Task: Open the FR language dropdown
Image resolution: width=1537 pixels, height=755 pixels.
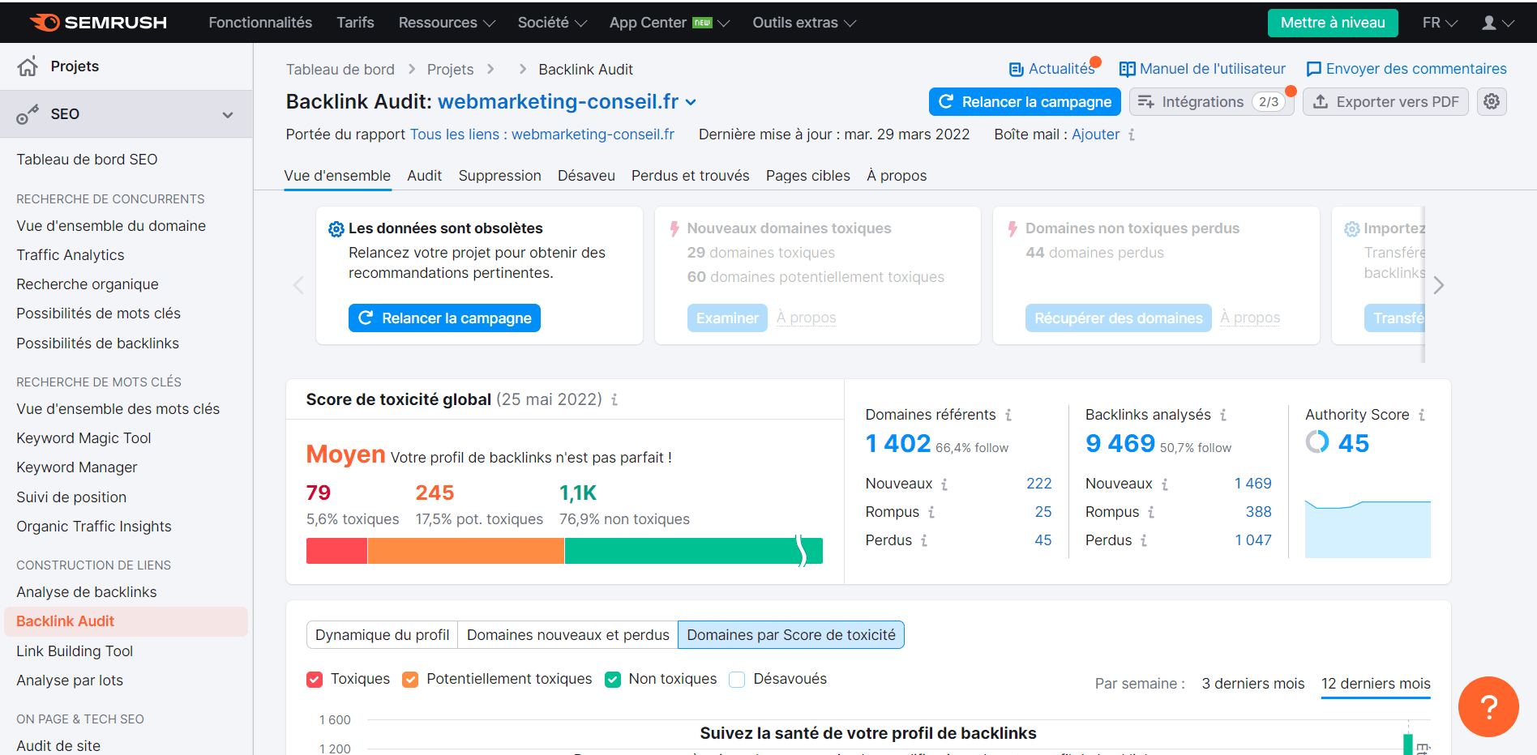Action: point(1440,23)
